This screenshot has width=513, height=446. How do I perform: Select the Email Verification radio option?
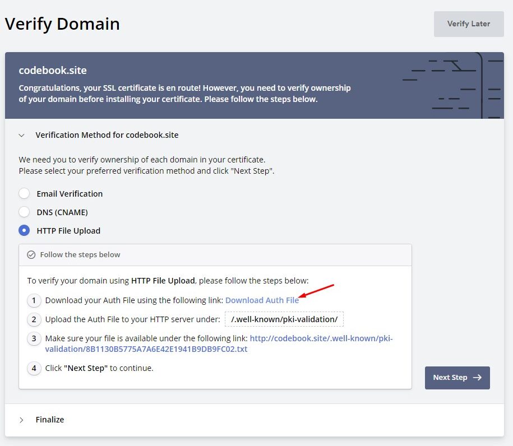[x=24, y=193]
